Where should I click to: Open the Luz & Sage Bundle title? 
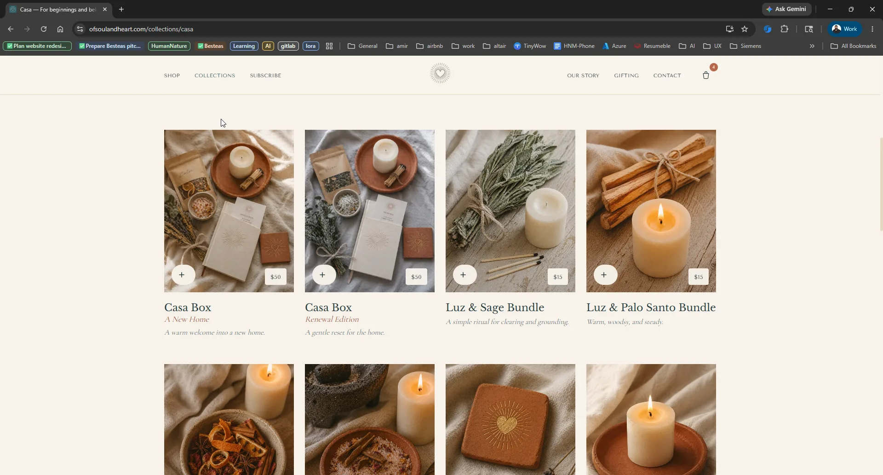tap(495, 307)
